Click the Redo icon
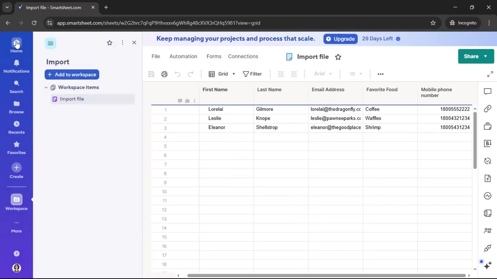 [x=191, y=74]
